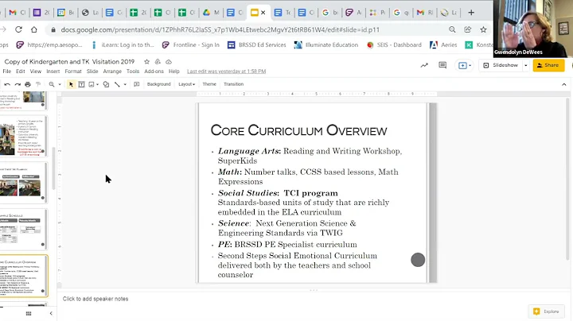Click the browser Home icon
Screen dimensions: 573x321
click(34, 29)
